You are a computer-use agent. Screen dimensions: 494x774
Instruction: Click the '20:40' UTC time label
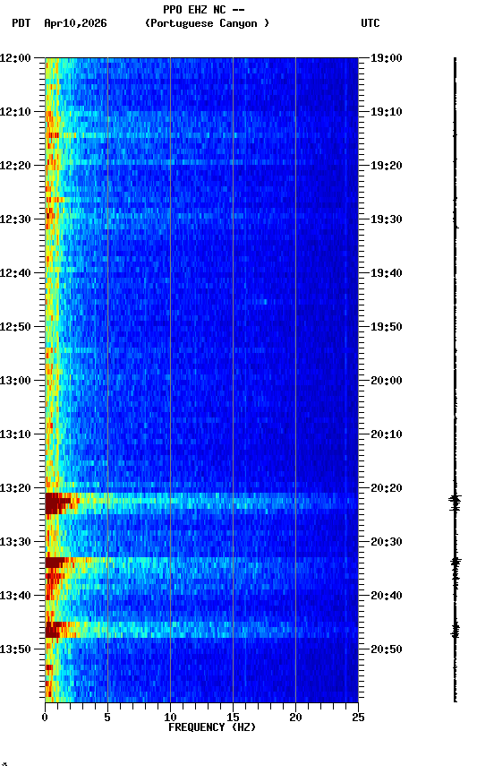387,596
